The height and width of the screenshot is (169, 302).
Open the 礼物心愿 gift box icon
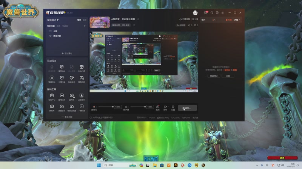pos(82,67)
